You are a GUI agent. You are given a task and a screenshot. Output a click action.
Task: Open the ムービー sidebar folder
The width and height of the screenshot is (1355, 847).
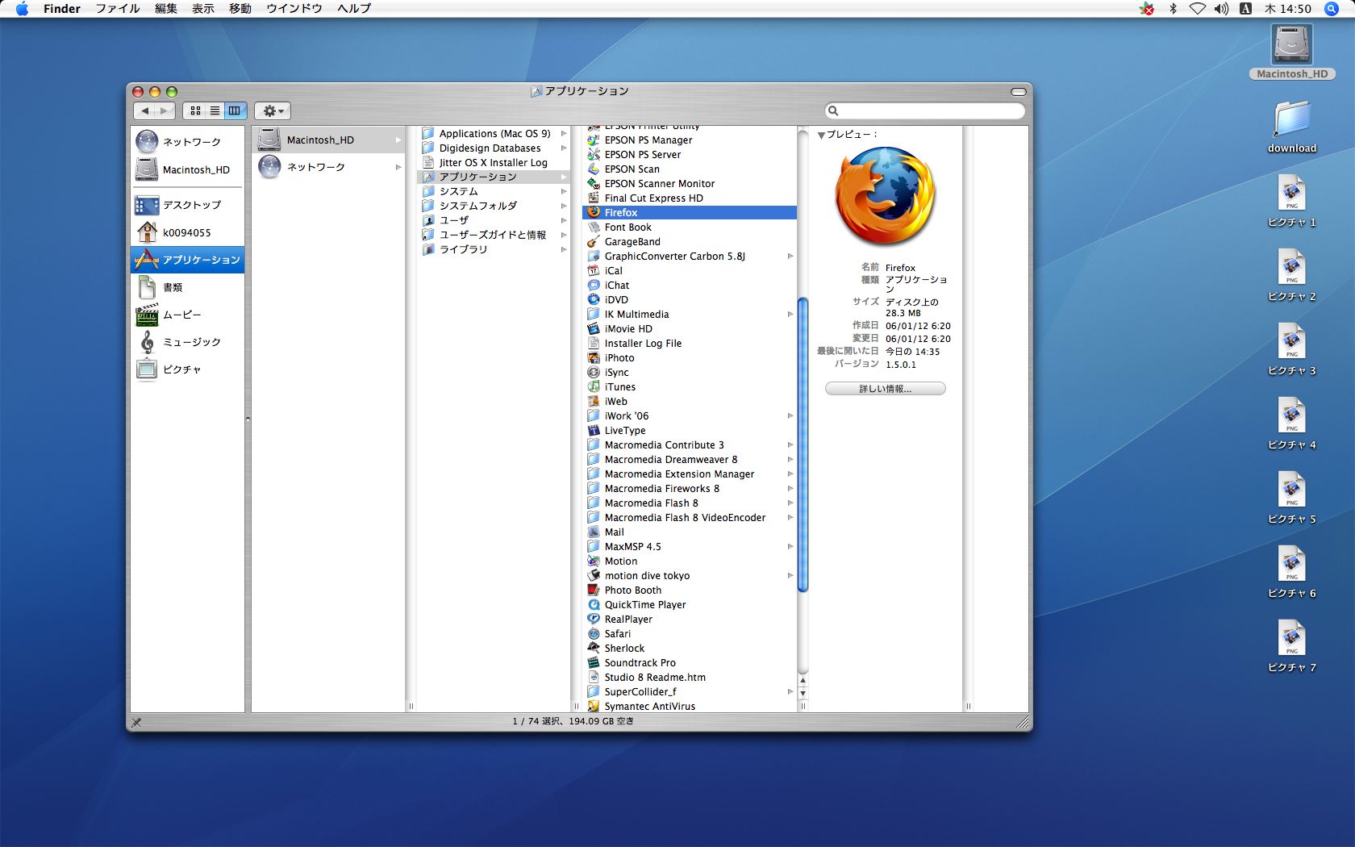coord(181,315)
